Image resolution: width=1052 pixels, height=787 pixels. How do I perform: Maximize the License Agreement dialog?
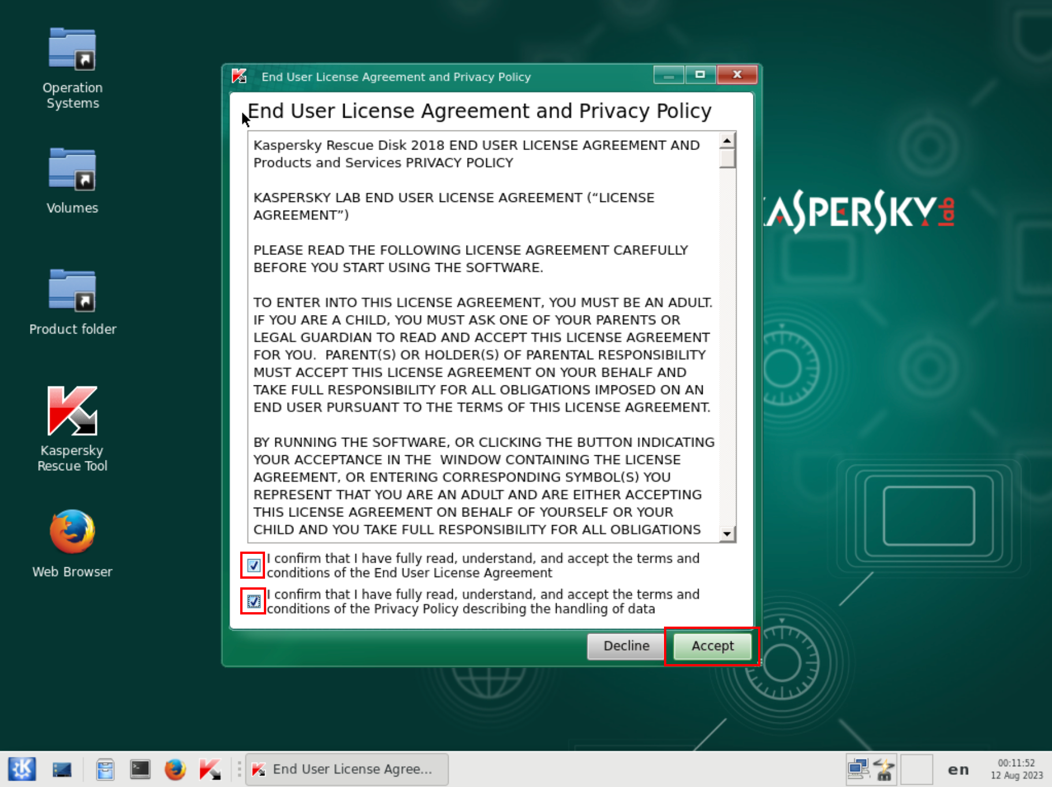pyautogui.click(x=700, y=75)
